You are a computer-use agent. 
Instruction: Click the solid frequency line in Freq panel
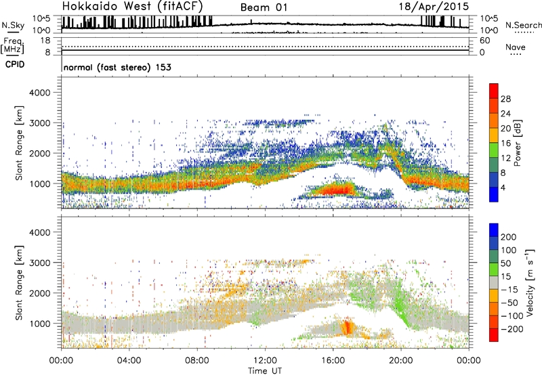click(x=265, y=50)
